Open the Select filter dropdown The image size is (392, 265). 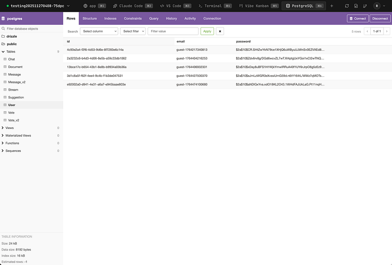(133, 31)
